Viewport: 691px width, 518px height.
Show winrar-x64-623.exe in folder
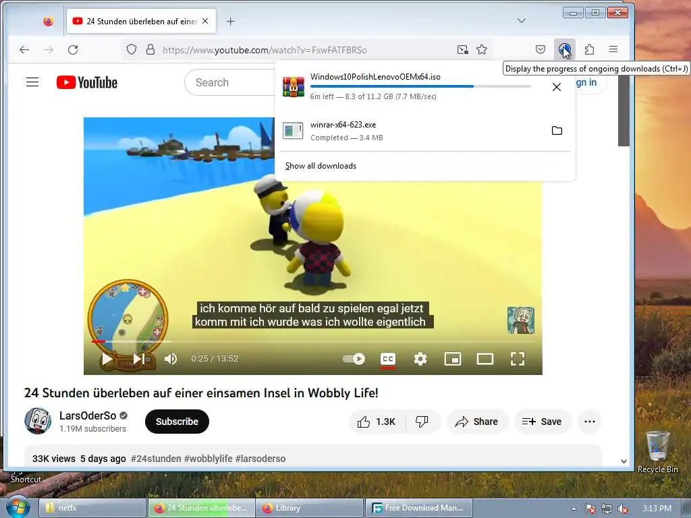[557, 130]
